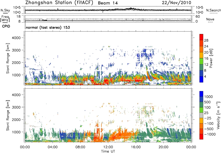
Task: Click the '16:00' time axis tick label
Action: pos(136,147)
